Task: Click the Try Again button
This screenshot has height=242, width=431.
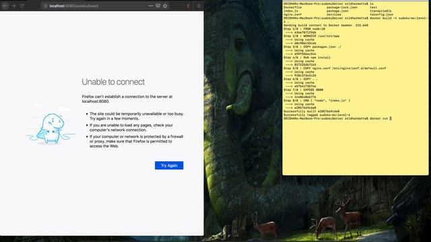Action: tap(169, 165)
